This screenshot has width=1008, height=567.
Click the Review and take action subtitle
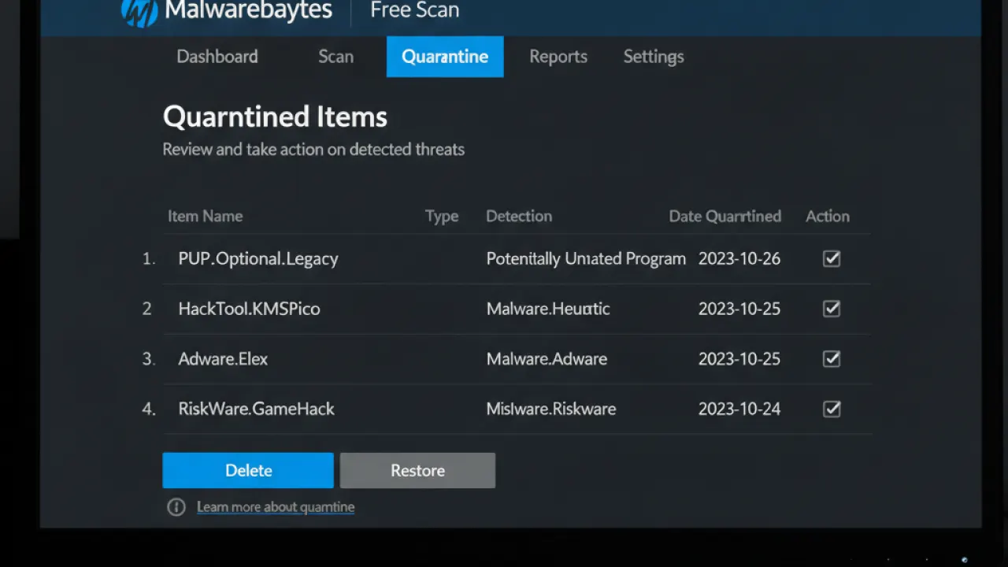point(313,149)
